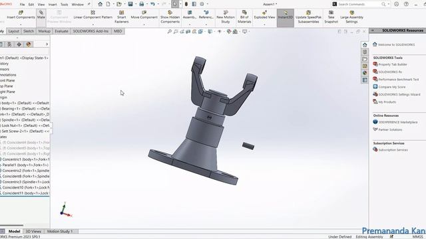
Task: Click the Rebuild traffic light icon
Action: coord(186,4)
